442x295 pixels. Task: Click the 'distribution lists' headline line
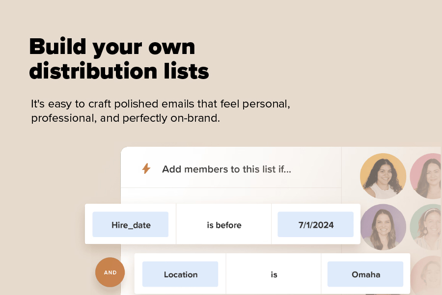(119, 71)
